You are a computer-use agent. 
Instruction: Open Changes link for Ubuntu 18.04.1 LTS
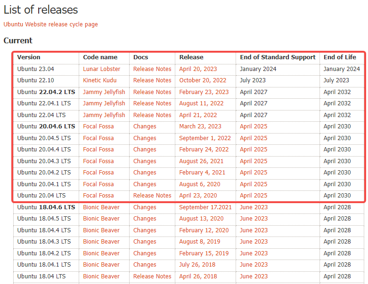[x=145, y=265]
